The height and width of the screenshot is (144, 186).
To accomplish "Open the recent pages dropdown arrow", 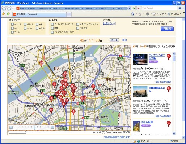I will click(x=13, y=8).
